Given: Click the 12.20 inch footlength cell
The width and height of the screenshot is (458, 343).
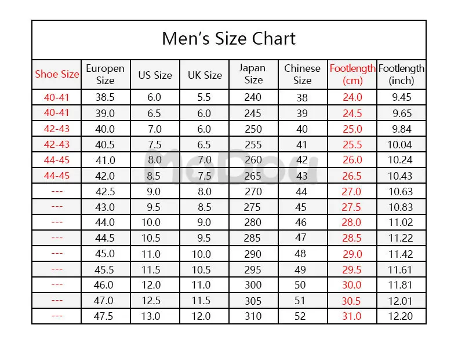Looking at the screenshot, I should (401, 316).
